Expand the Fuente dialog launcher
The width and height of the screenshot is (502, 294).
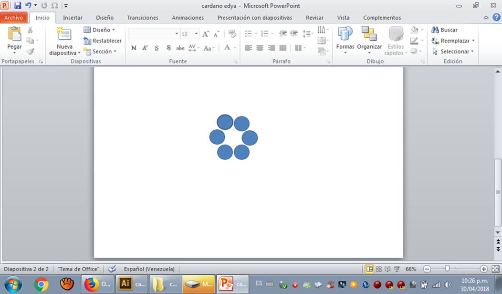(x=236, y=62)
